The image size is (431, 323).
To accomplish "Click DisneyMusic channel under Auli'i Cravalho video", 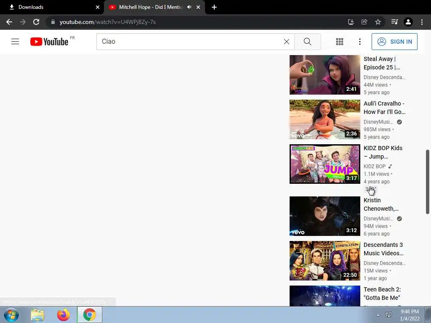I will point(378,122).
